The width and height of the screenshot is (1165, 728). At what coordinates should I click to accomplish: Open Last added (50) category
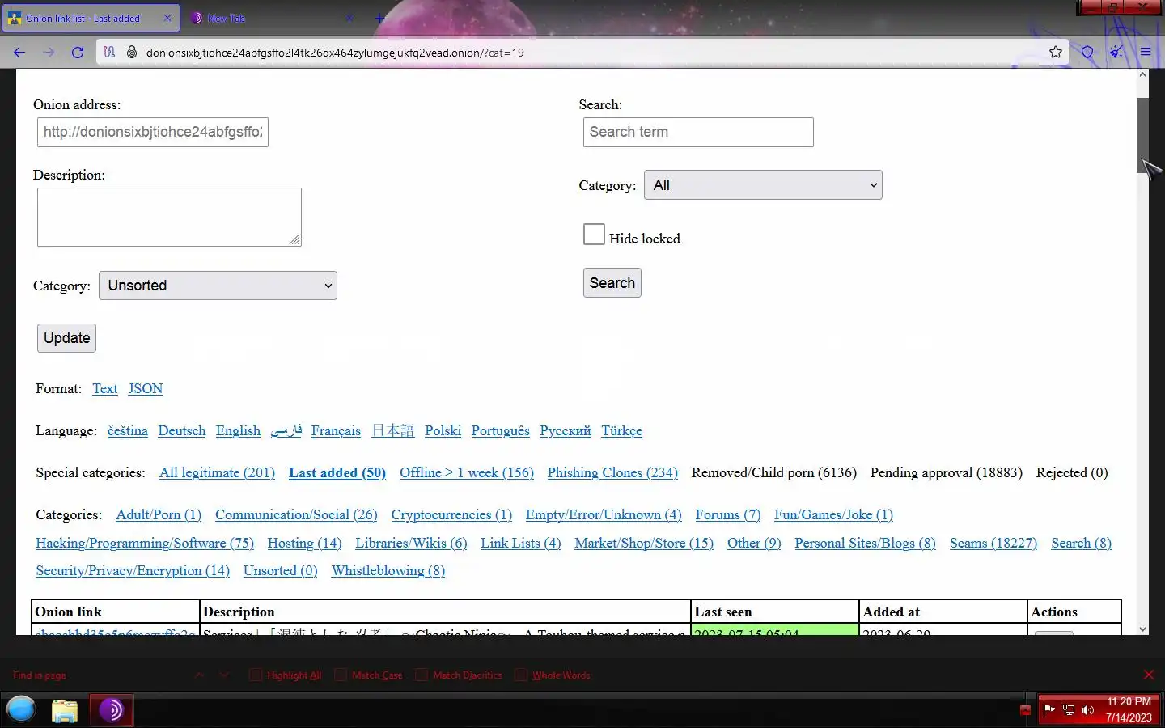337,472
